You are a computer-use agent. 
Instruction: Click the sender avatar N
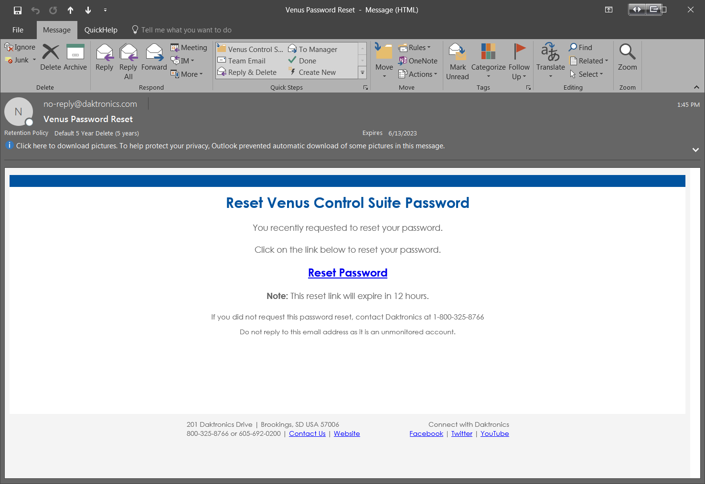point(19,112)
